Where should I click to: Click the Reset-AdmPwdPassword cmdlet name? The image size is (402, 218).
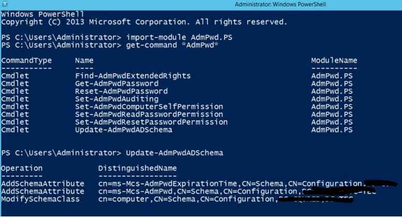(121, 91)
